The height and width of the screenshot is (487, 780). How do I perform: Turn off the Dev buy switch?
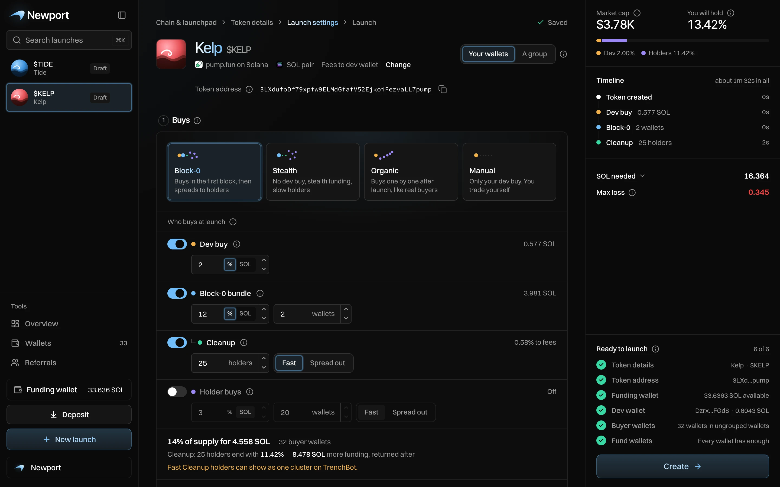[177, 244]
